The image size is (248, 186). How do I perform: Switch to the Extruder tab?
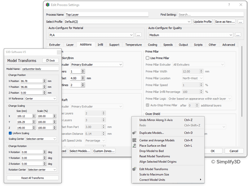(55, 45)
